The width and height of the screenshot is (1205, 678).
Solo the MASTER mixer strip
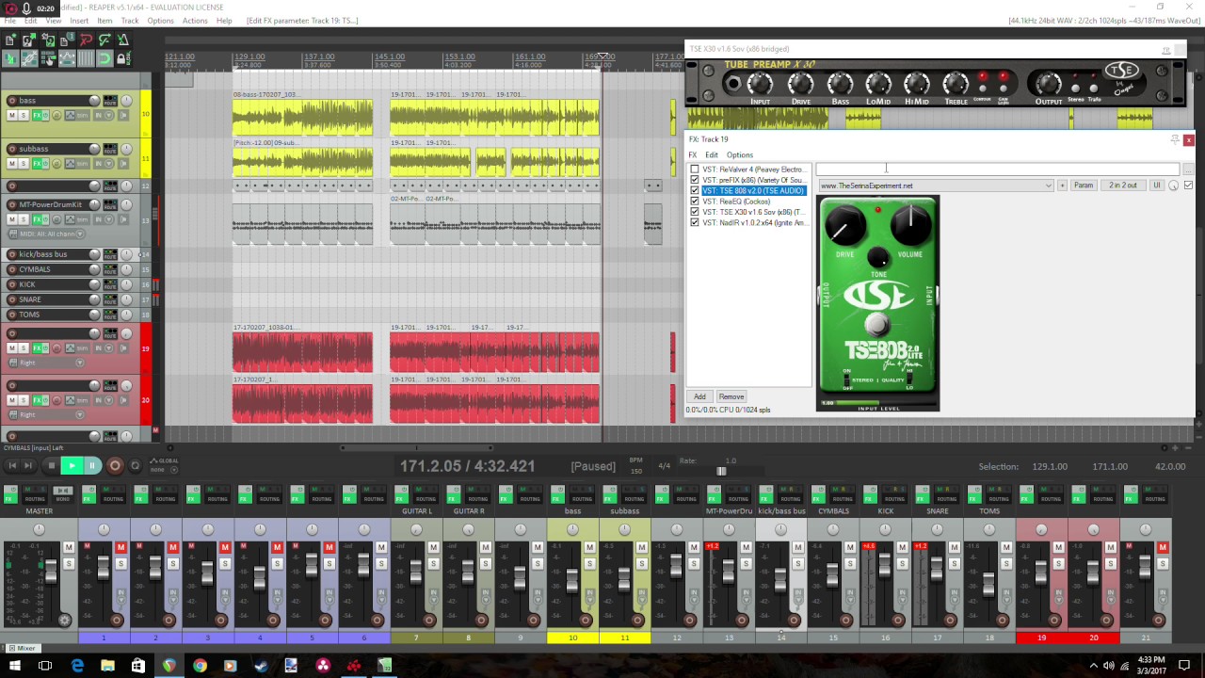coord(68,563)
